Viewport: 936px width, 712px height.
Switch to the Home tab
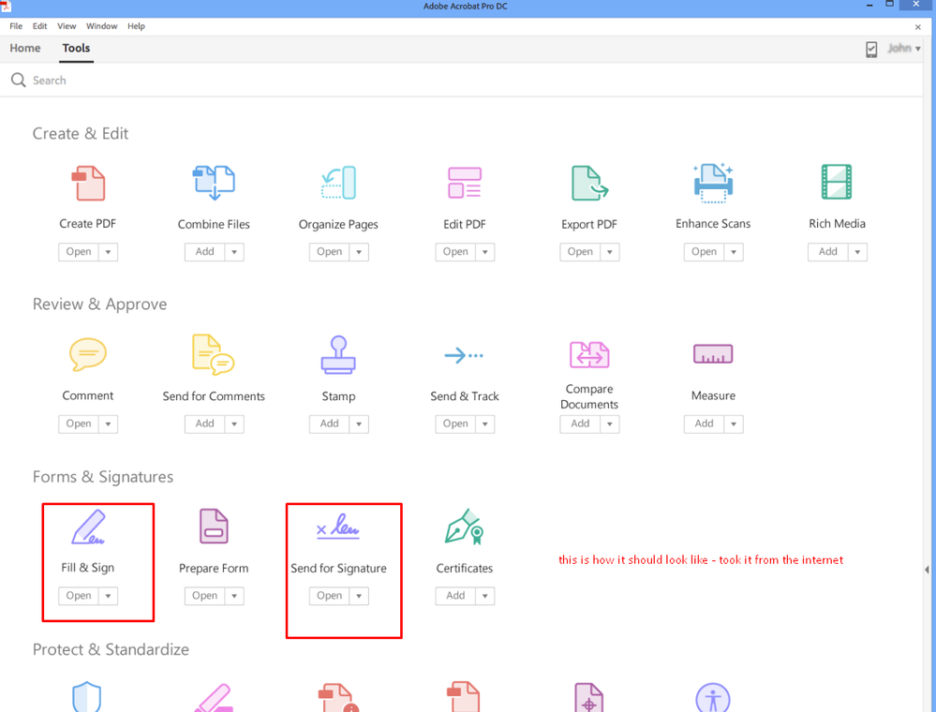pos(25,49)
